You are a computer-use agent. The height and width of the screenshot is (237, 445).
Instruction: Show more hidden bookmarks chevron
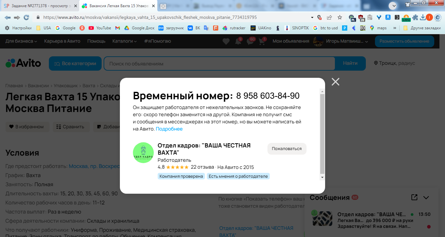point(395,28)
